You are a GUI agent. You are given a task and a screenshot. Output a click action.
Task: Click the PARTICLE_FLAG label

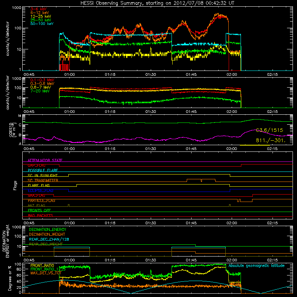(42, 200)
